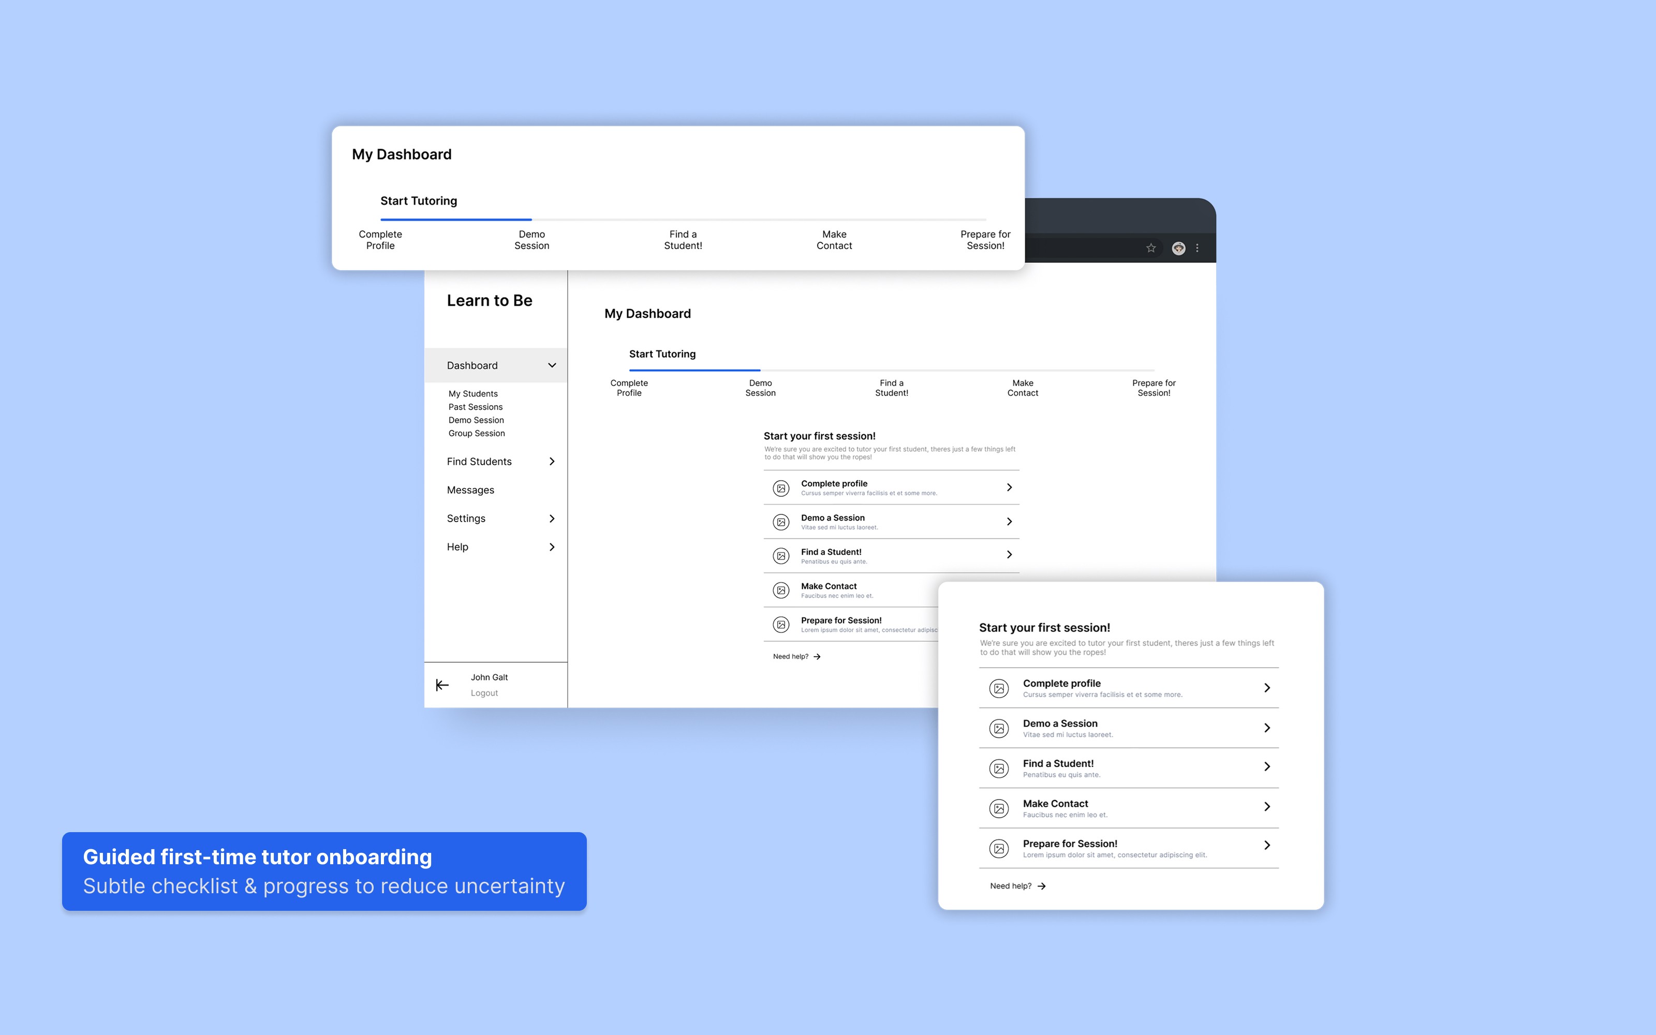This screenshot has width=1656, height=1035.
Task: Click the Make Contact image icon in dashboard list
Action: (x=781, y=590)
